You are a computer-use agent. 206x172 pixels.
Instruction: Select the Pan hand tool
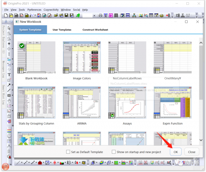click(x=9, y=101)
